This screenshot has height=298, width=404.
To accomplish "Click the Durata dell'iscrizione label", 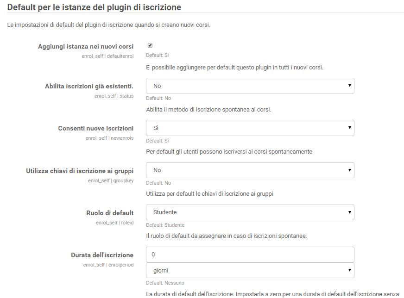I will (102, 255).
